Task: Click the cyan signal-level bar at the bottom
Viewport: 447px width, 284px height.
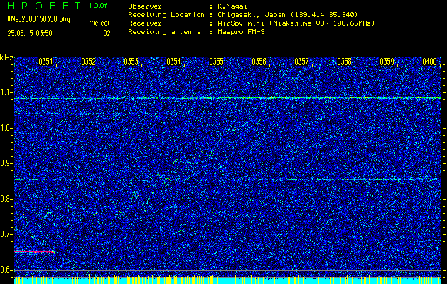Action: (x=227, y=280)
